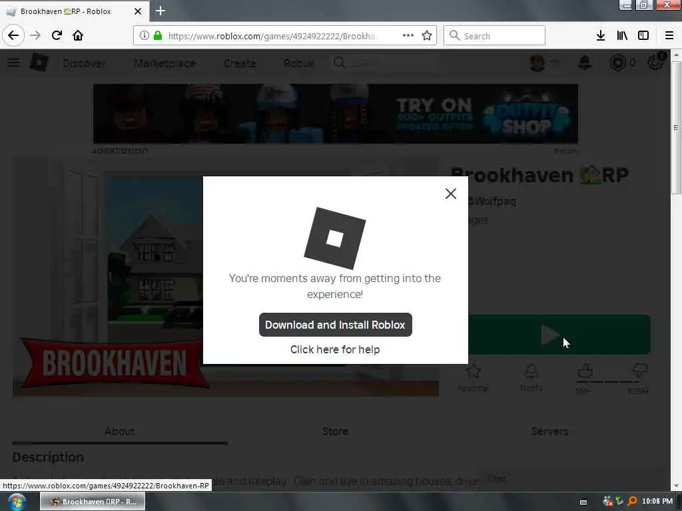The width and height of the screenshot is (682, 511).
Task: Open the Firefox downloads arrow
Action: 601,36
